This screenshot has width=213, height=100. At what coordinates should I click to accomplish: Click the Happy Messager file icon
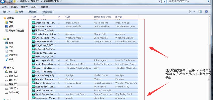point(33,53)
